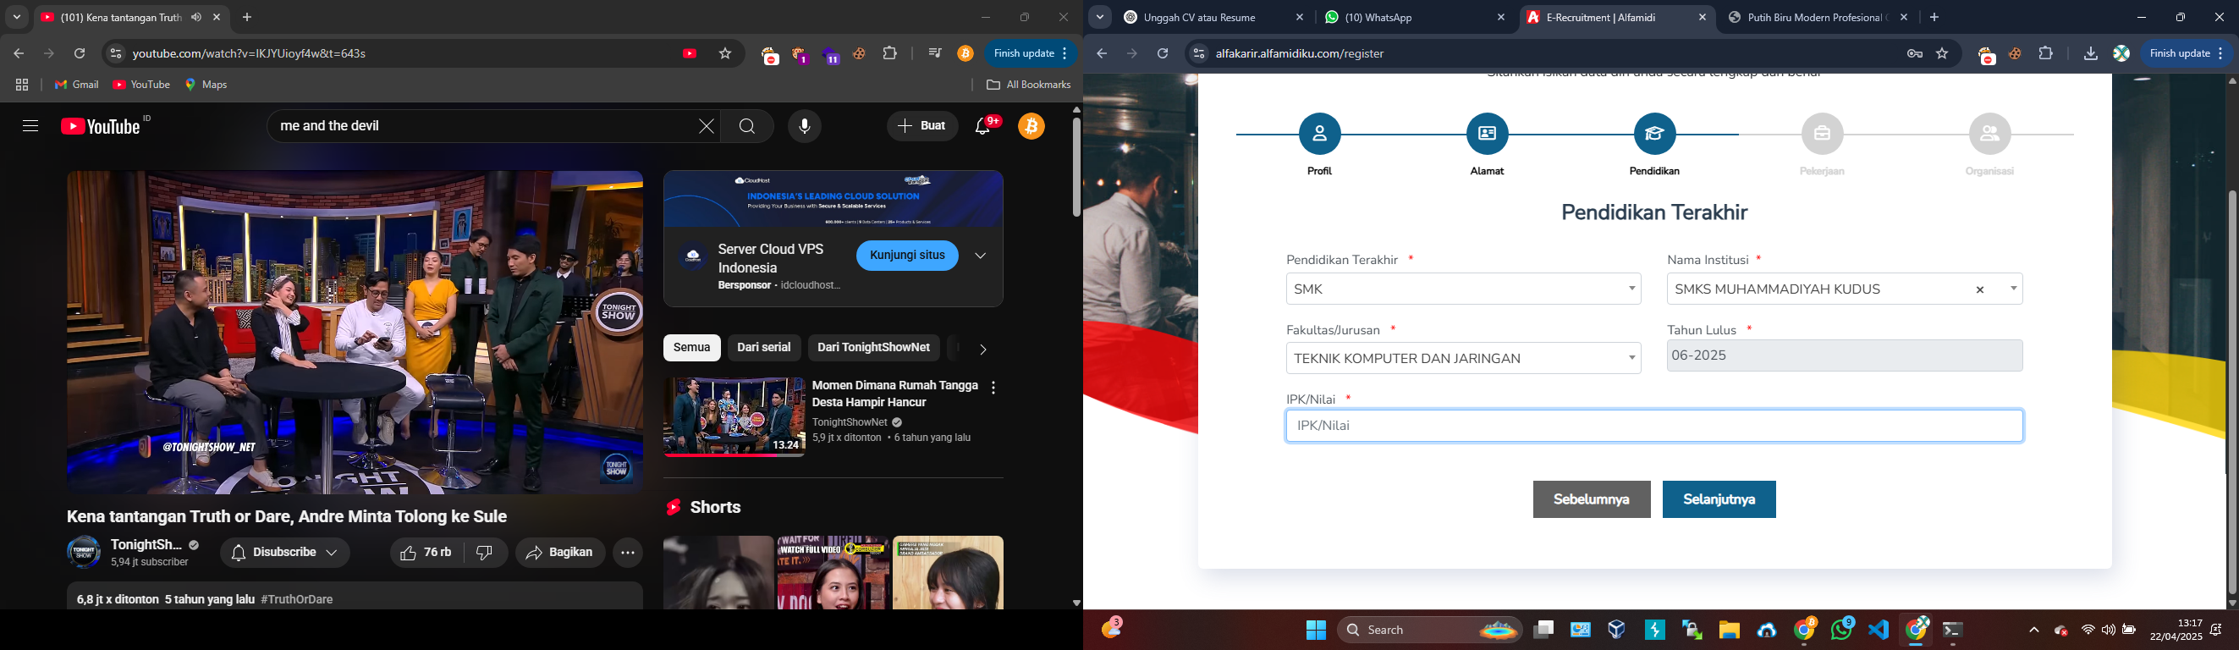The height and width of the screenshot is (650, 2239).
Task: Open Visual Studio Code from taskbar
Action: [1879, 630]
